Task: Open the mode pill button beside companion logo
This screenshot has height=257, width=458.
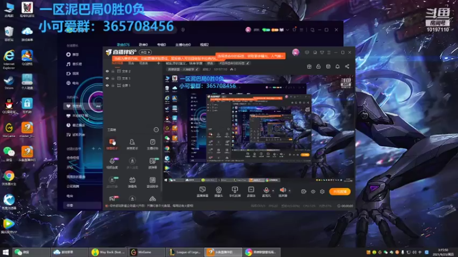Action: (145, 52)
